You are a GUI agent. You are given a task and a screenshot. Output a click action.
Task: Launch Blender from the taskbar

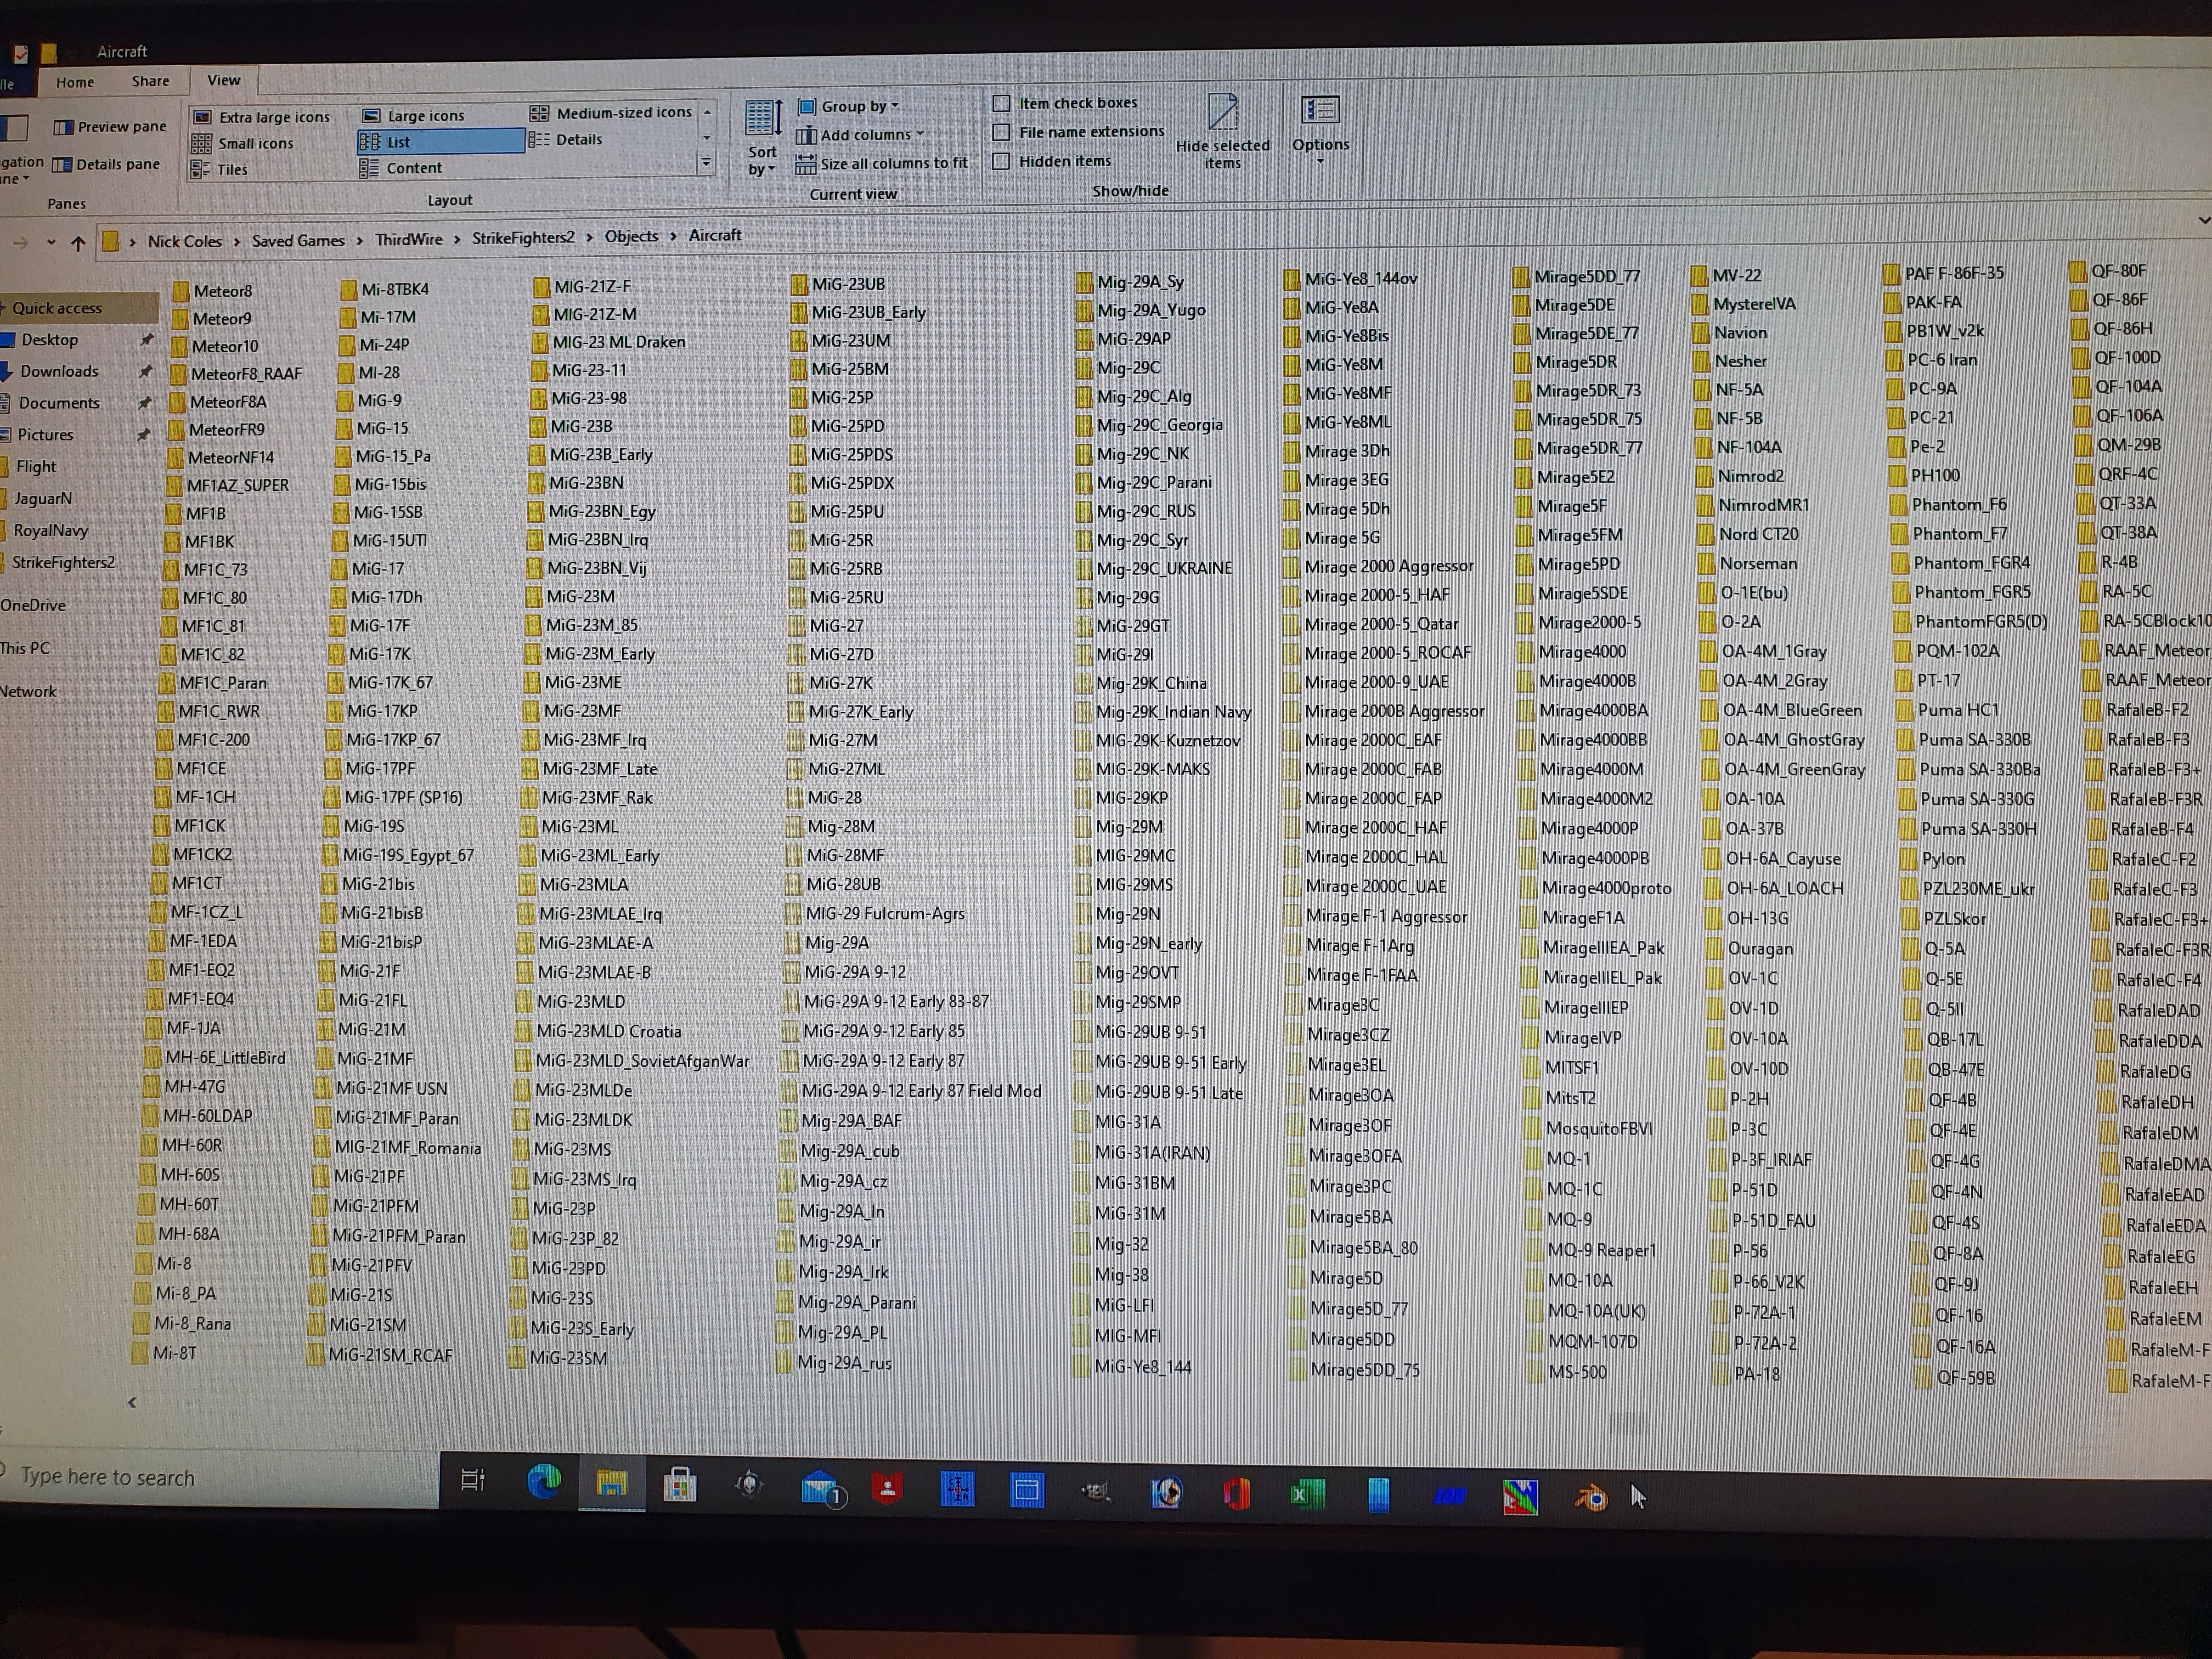click(x=1590, y=1497)
